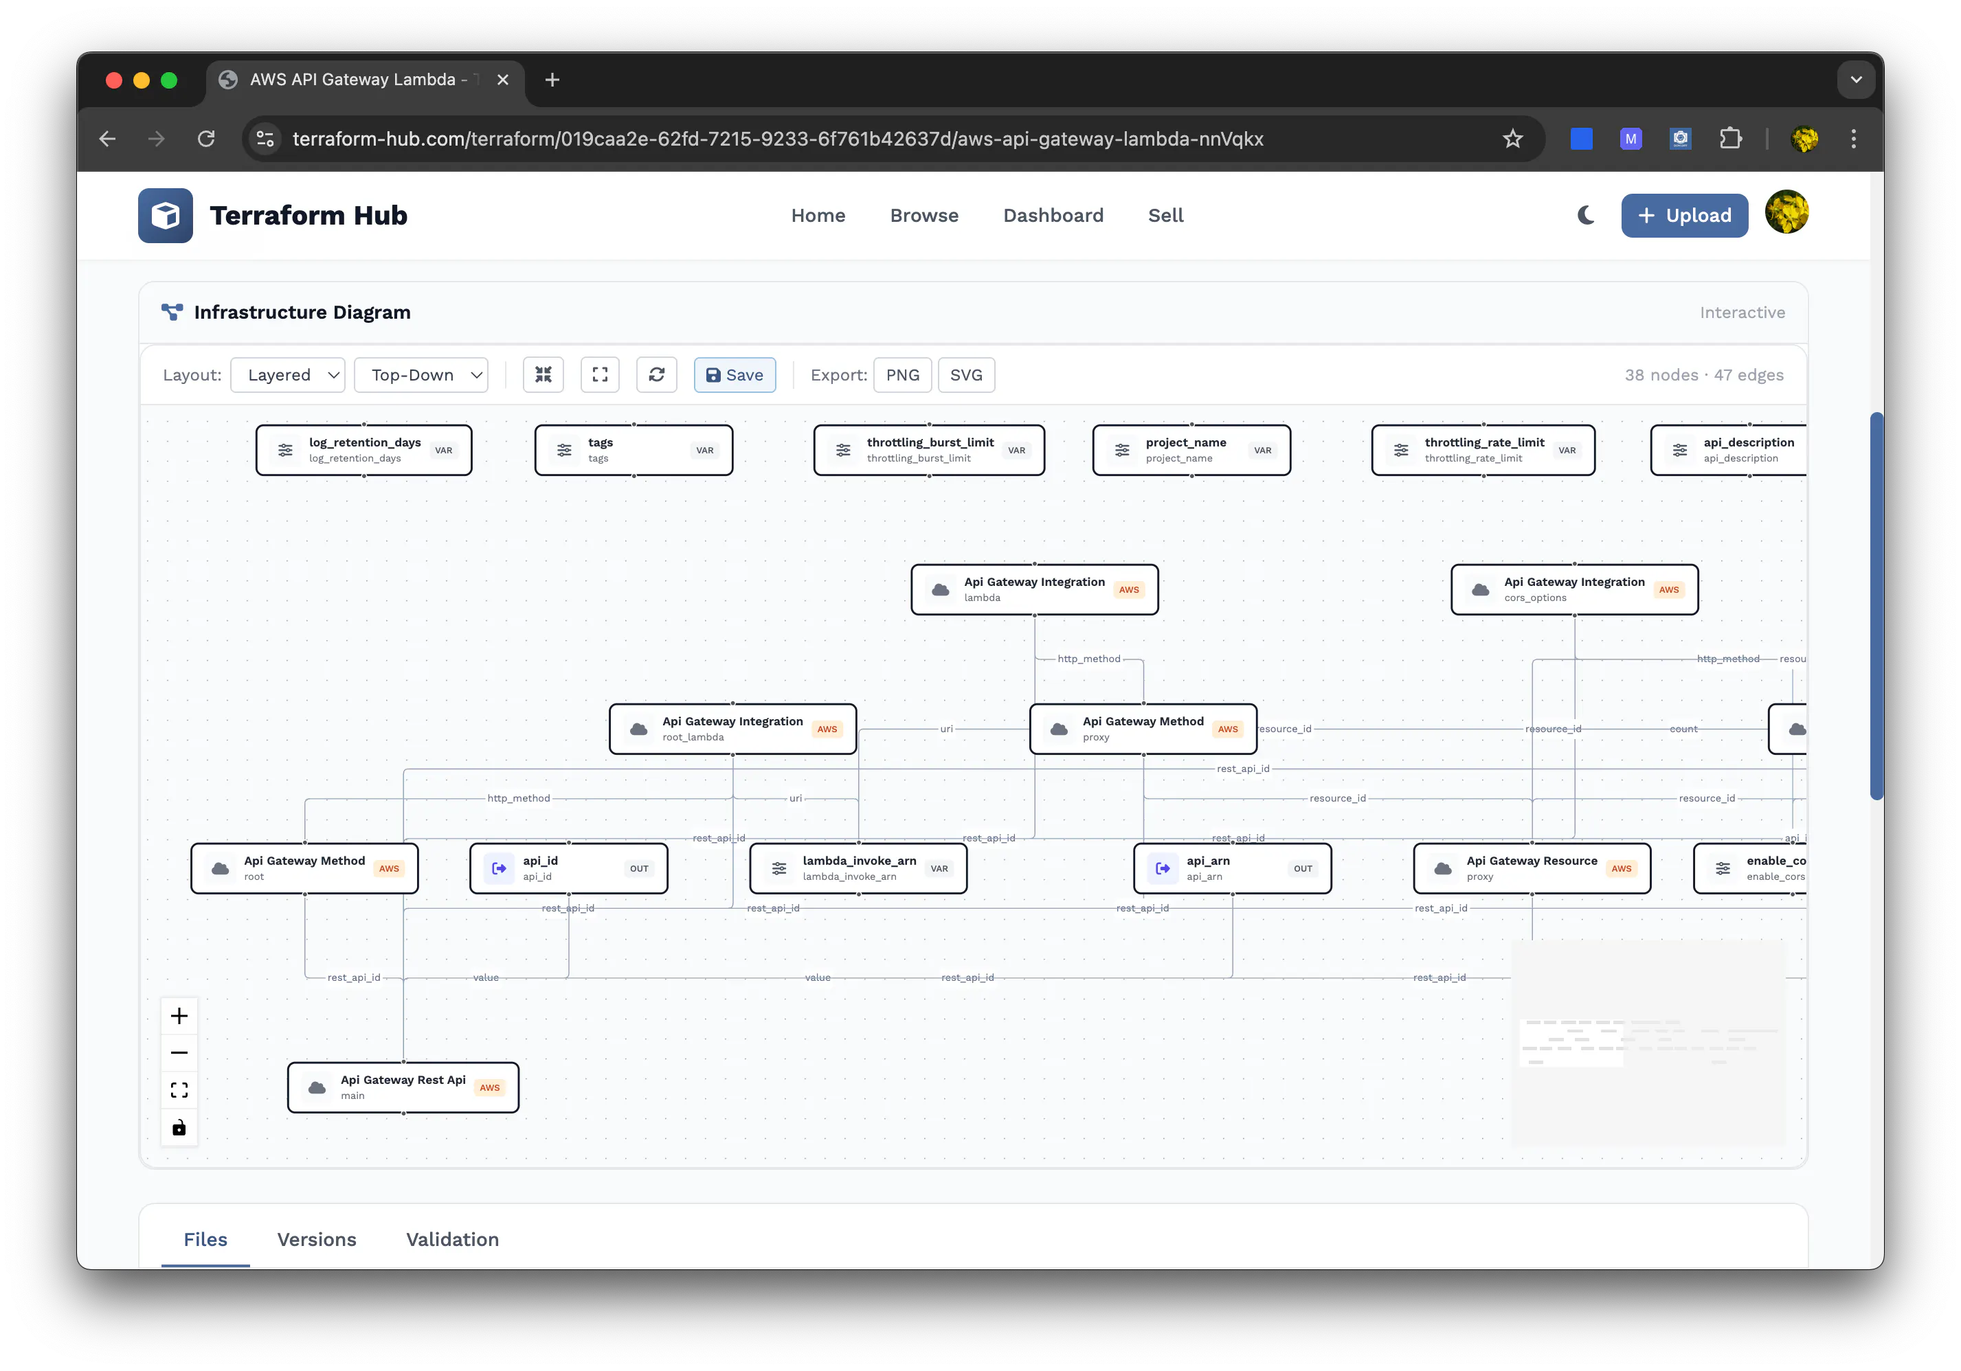Screen dimensions: 1961x1371
Task: Expand the Top-Down direction dropdown
Action: [x=421, y=375]
